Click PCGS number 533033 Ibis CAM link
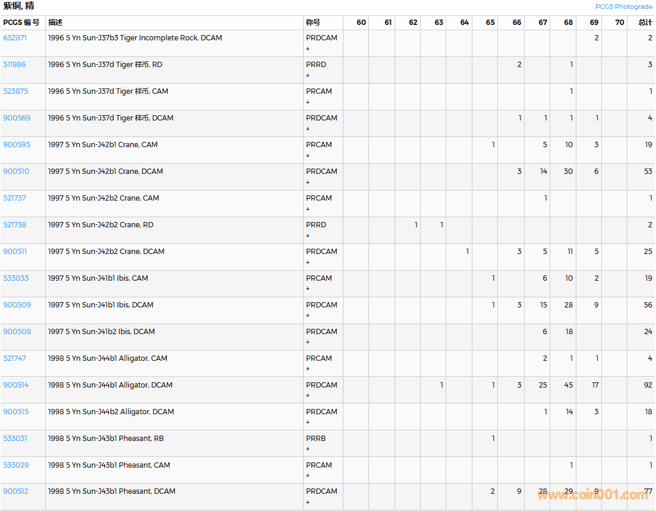 pos(16,278)
